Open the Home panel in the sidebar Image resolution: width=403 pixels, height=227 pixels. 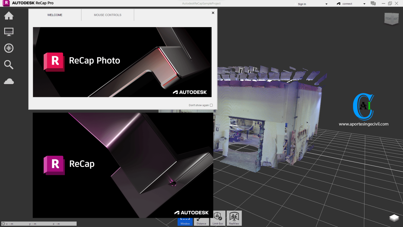pos(9,16)
